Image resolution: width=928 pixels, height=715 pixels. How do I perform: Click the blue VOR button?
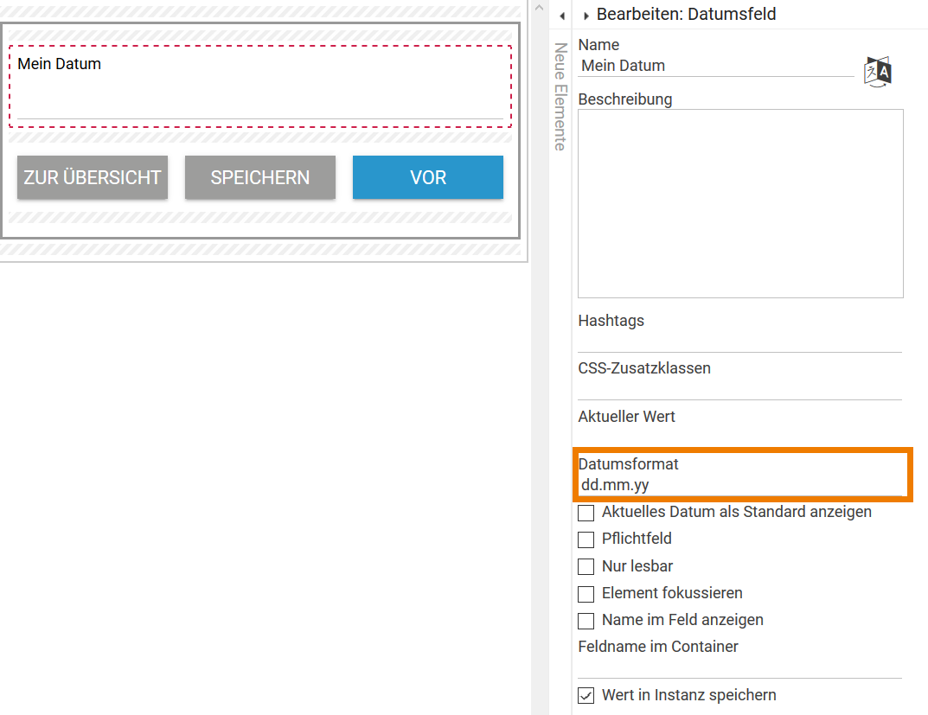click(428, 177)
